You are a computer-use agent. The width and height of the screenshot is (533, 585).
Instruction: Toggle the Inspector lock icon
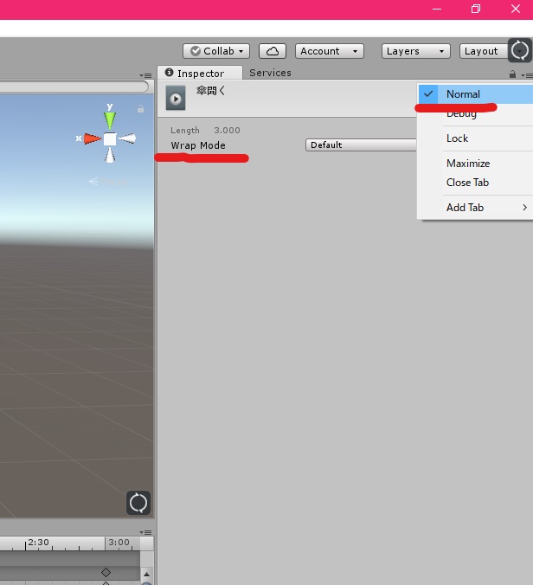point(512,74)
